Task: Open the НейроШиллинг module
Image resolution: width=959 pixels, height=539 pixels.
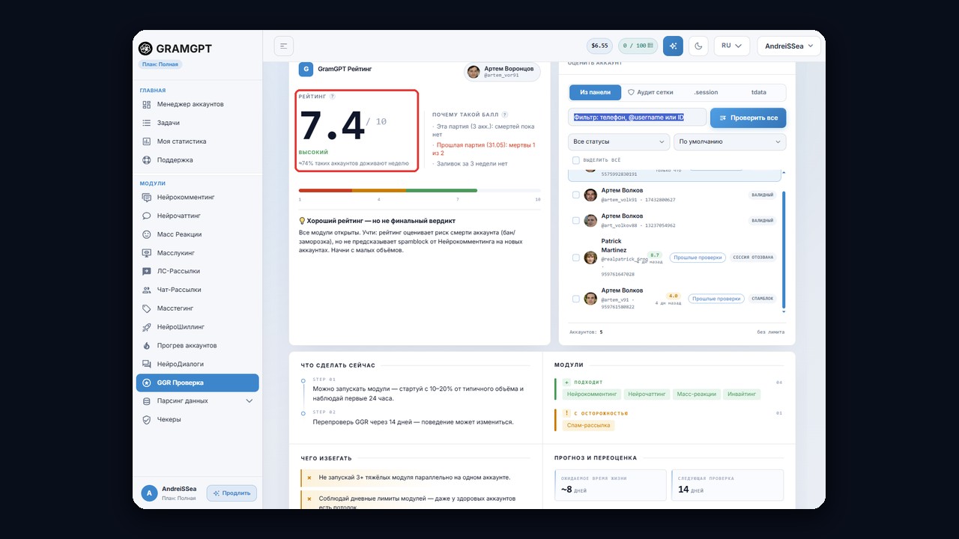Action: 197,327
